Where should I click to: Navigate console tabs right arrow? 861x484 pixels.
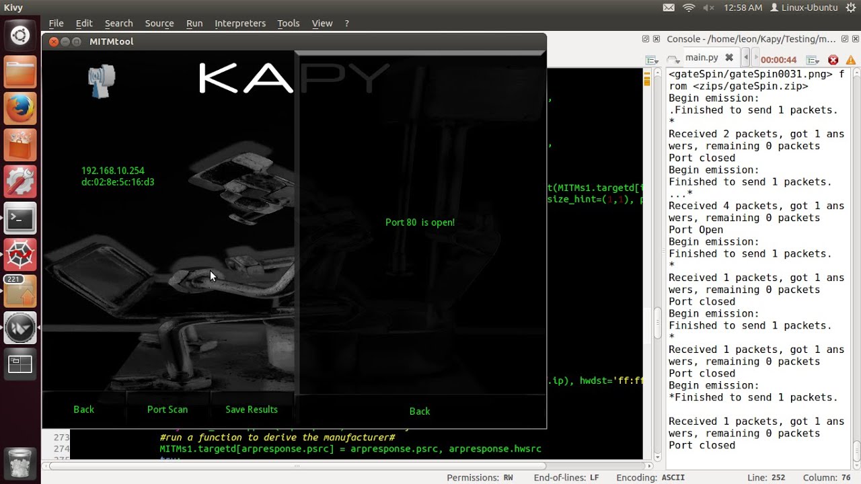[755, 58]
